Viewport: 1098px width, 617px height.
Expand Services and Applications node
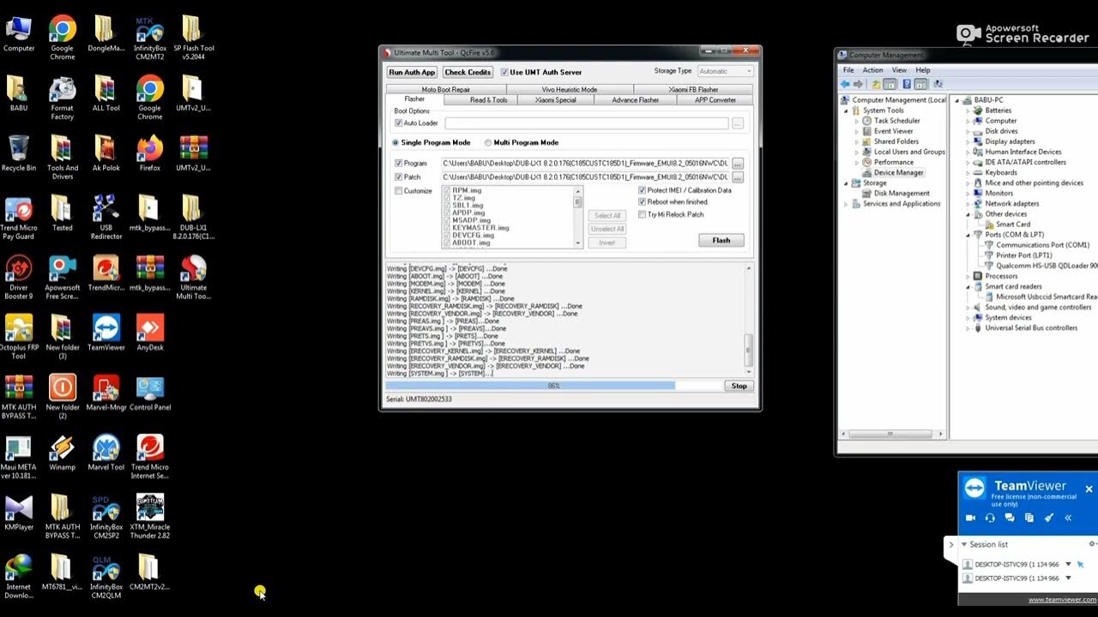pyautogui.click(x=847, y=204)
